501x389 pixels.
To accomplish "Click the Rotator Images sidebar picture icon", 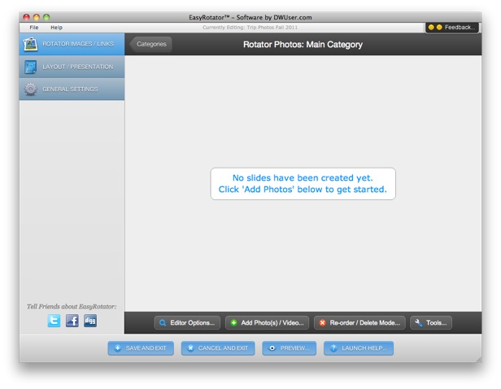I will [x=31, y=44].
